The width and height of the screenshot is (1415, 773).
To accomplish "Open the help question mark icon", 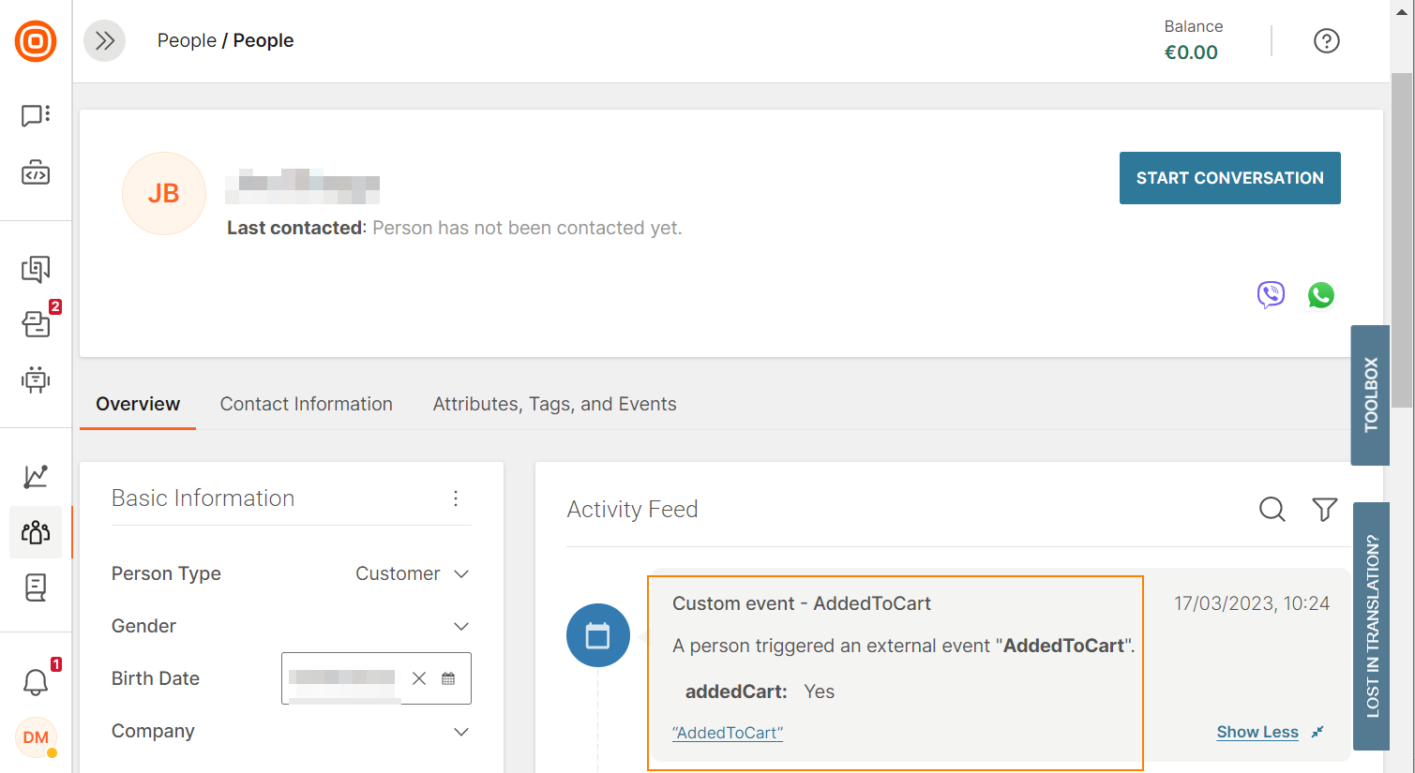I will [1326, 41].
